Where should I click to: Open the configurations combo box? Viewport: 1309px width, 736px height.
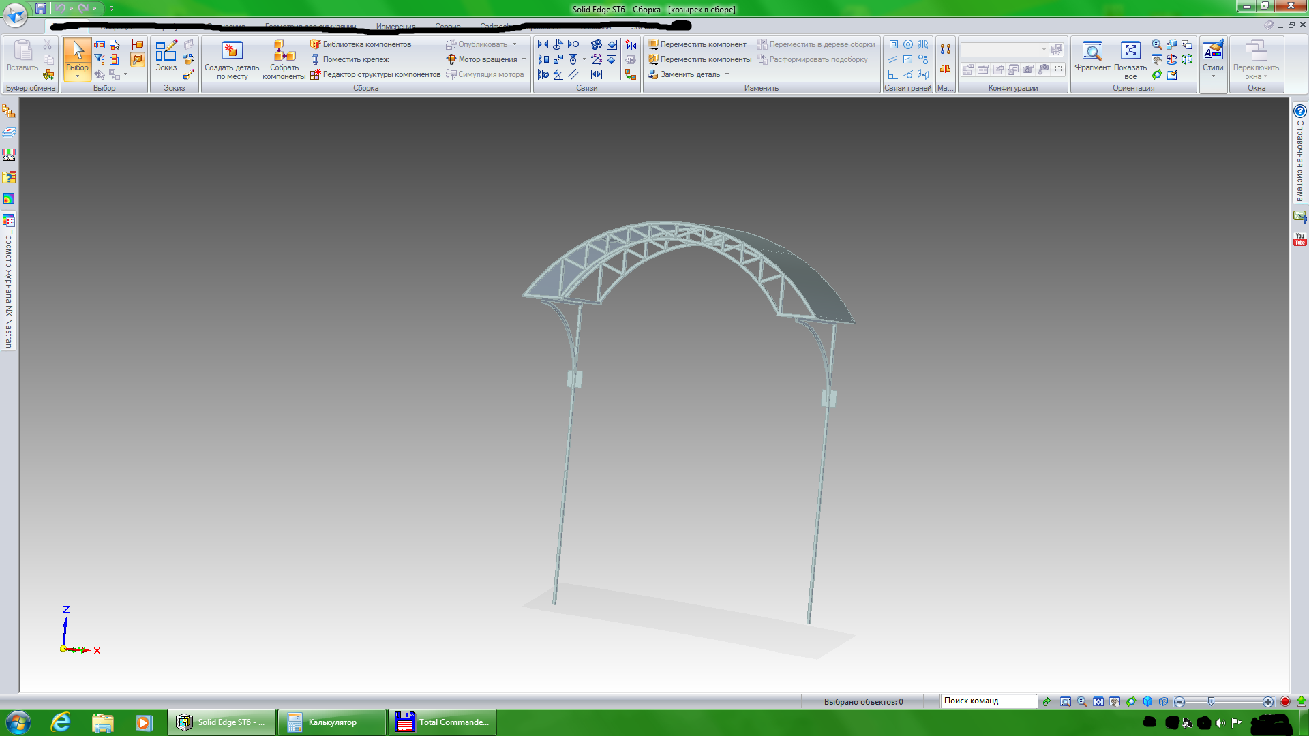click(x=1004, y=50)
